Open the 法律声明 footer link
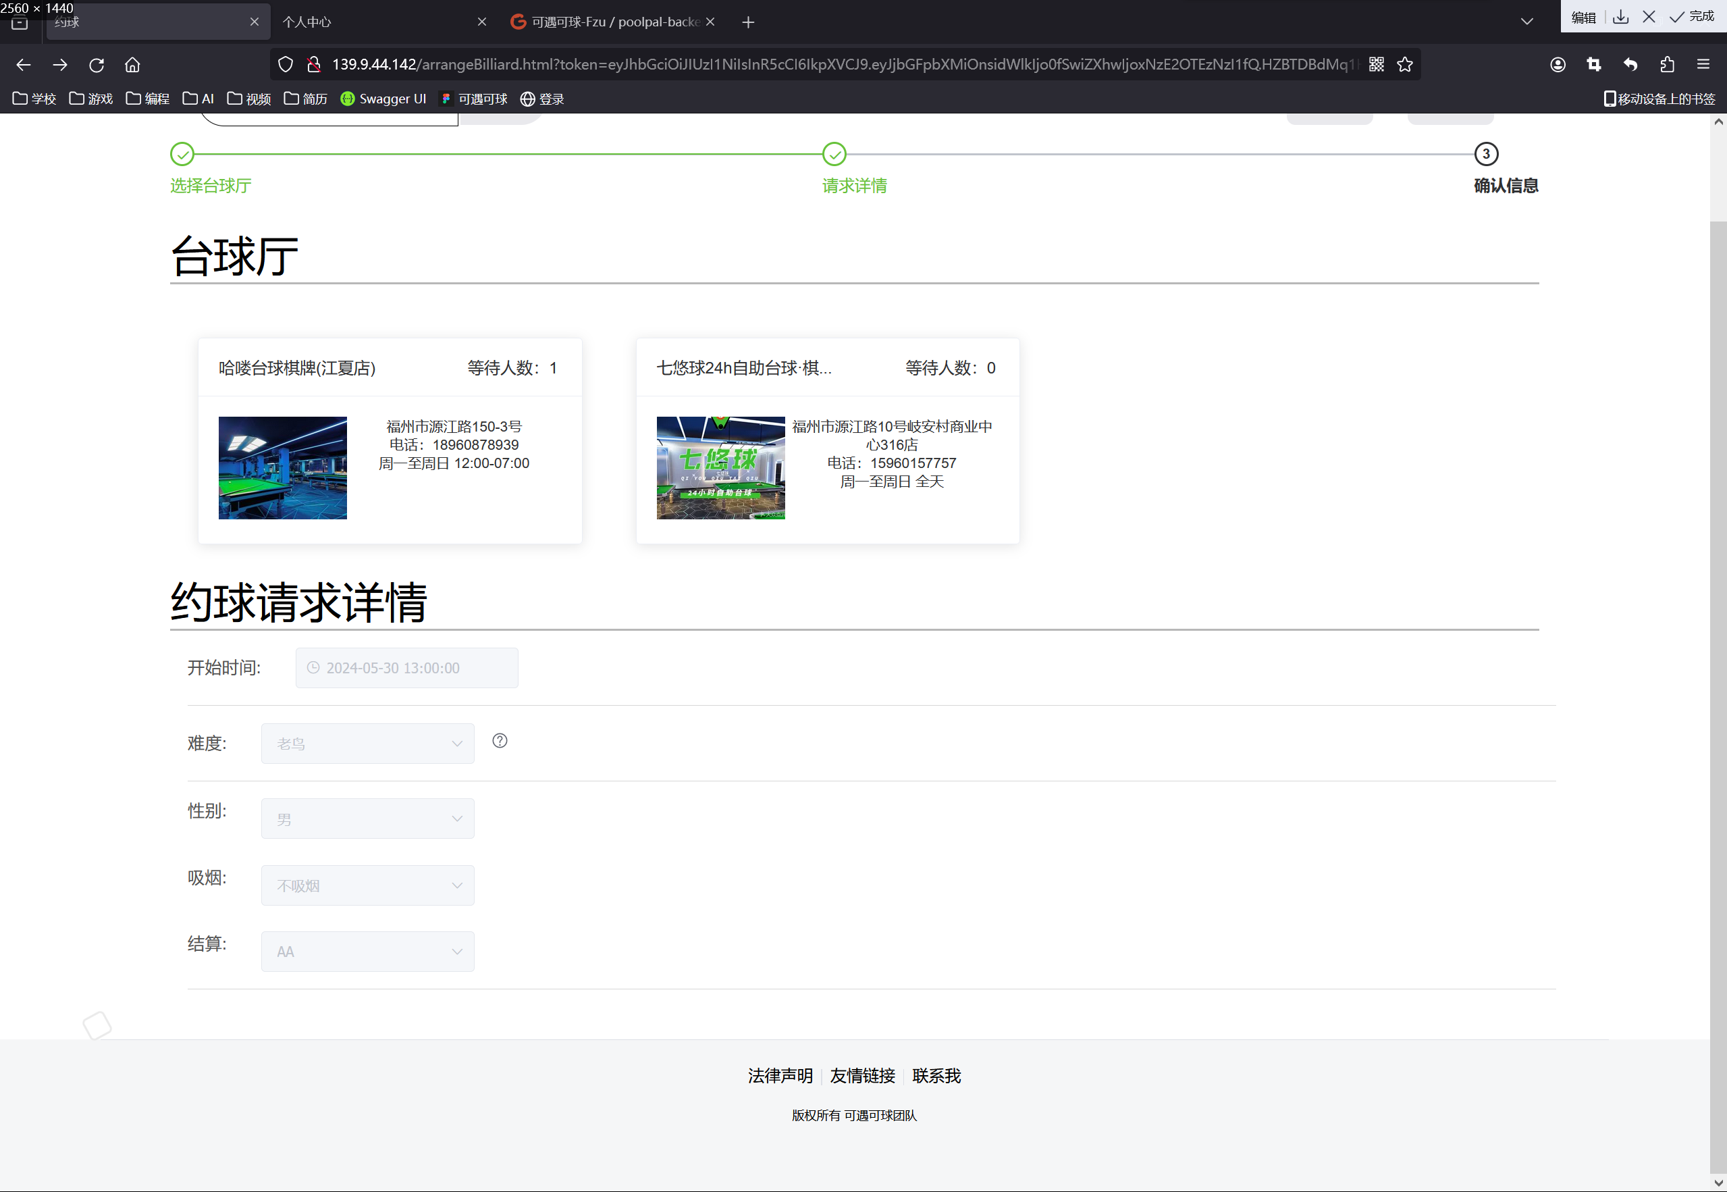This screenshot has width=1727, height=1192. coord(780,1075)
